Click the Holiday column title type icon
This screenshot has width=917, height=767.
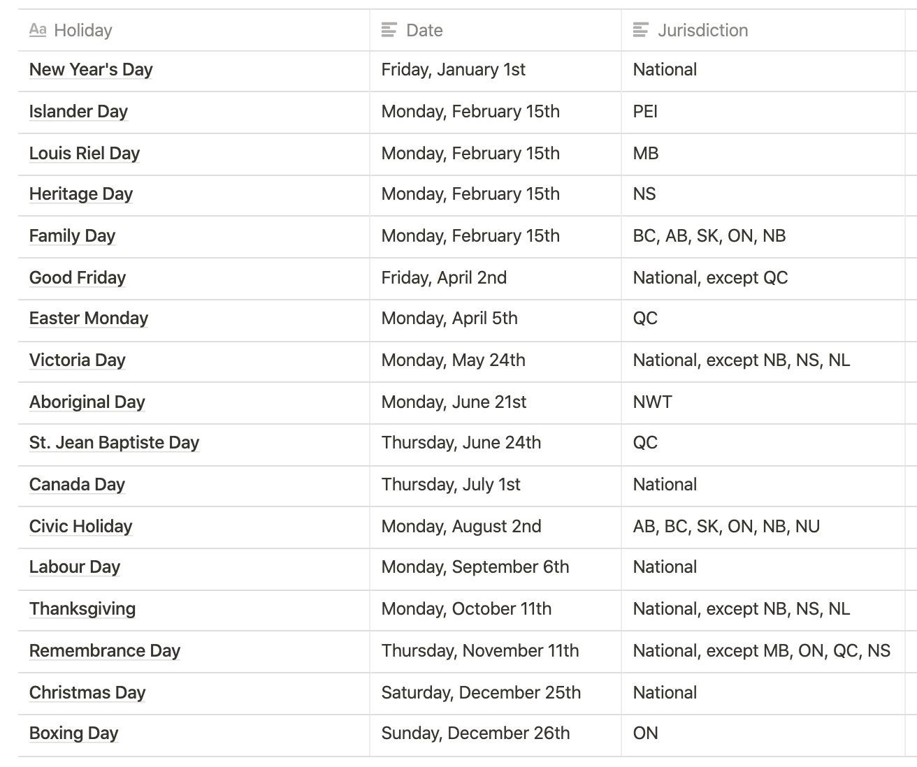point(38,30)
